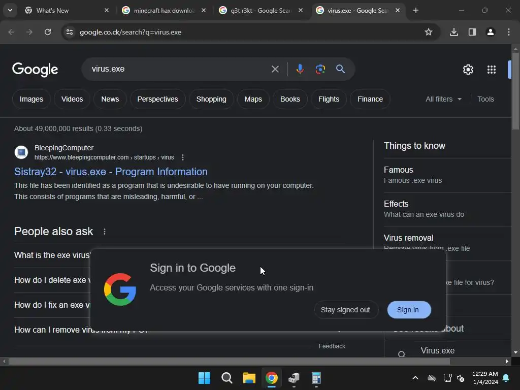Viewport: 520px width, 390px height.
Task: Close the virus.exe search tab
Action: 397,10
